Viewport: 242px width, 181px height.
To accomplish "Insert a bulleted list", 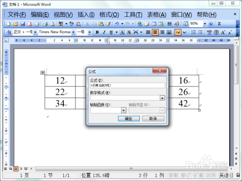I will [x=200, y=32].
